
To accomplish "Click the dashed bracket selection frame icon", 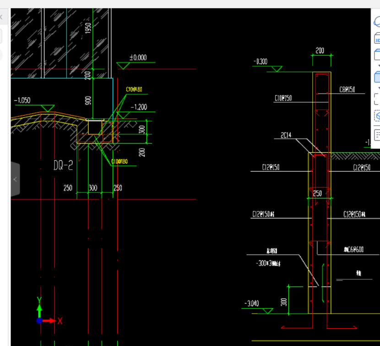I will coord(377,99).
